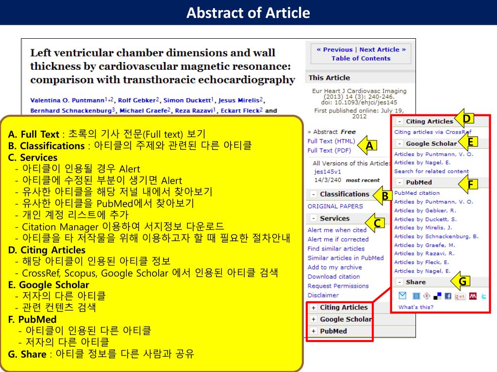
Task: Collapse the opened Google Scholar panel
Action: point(400,143)
